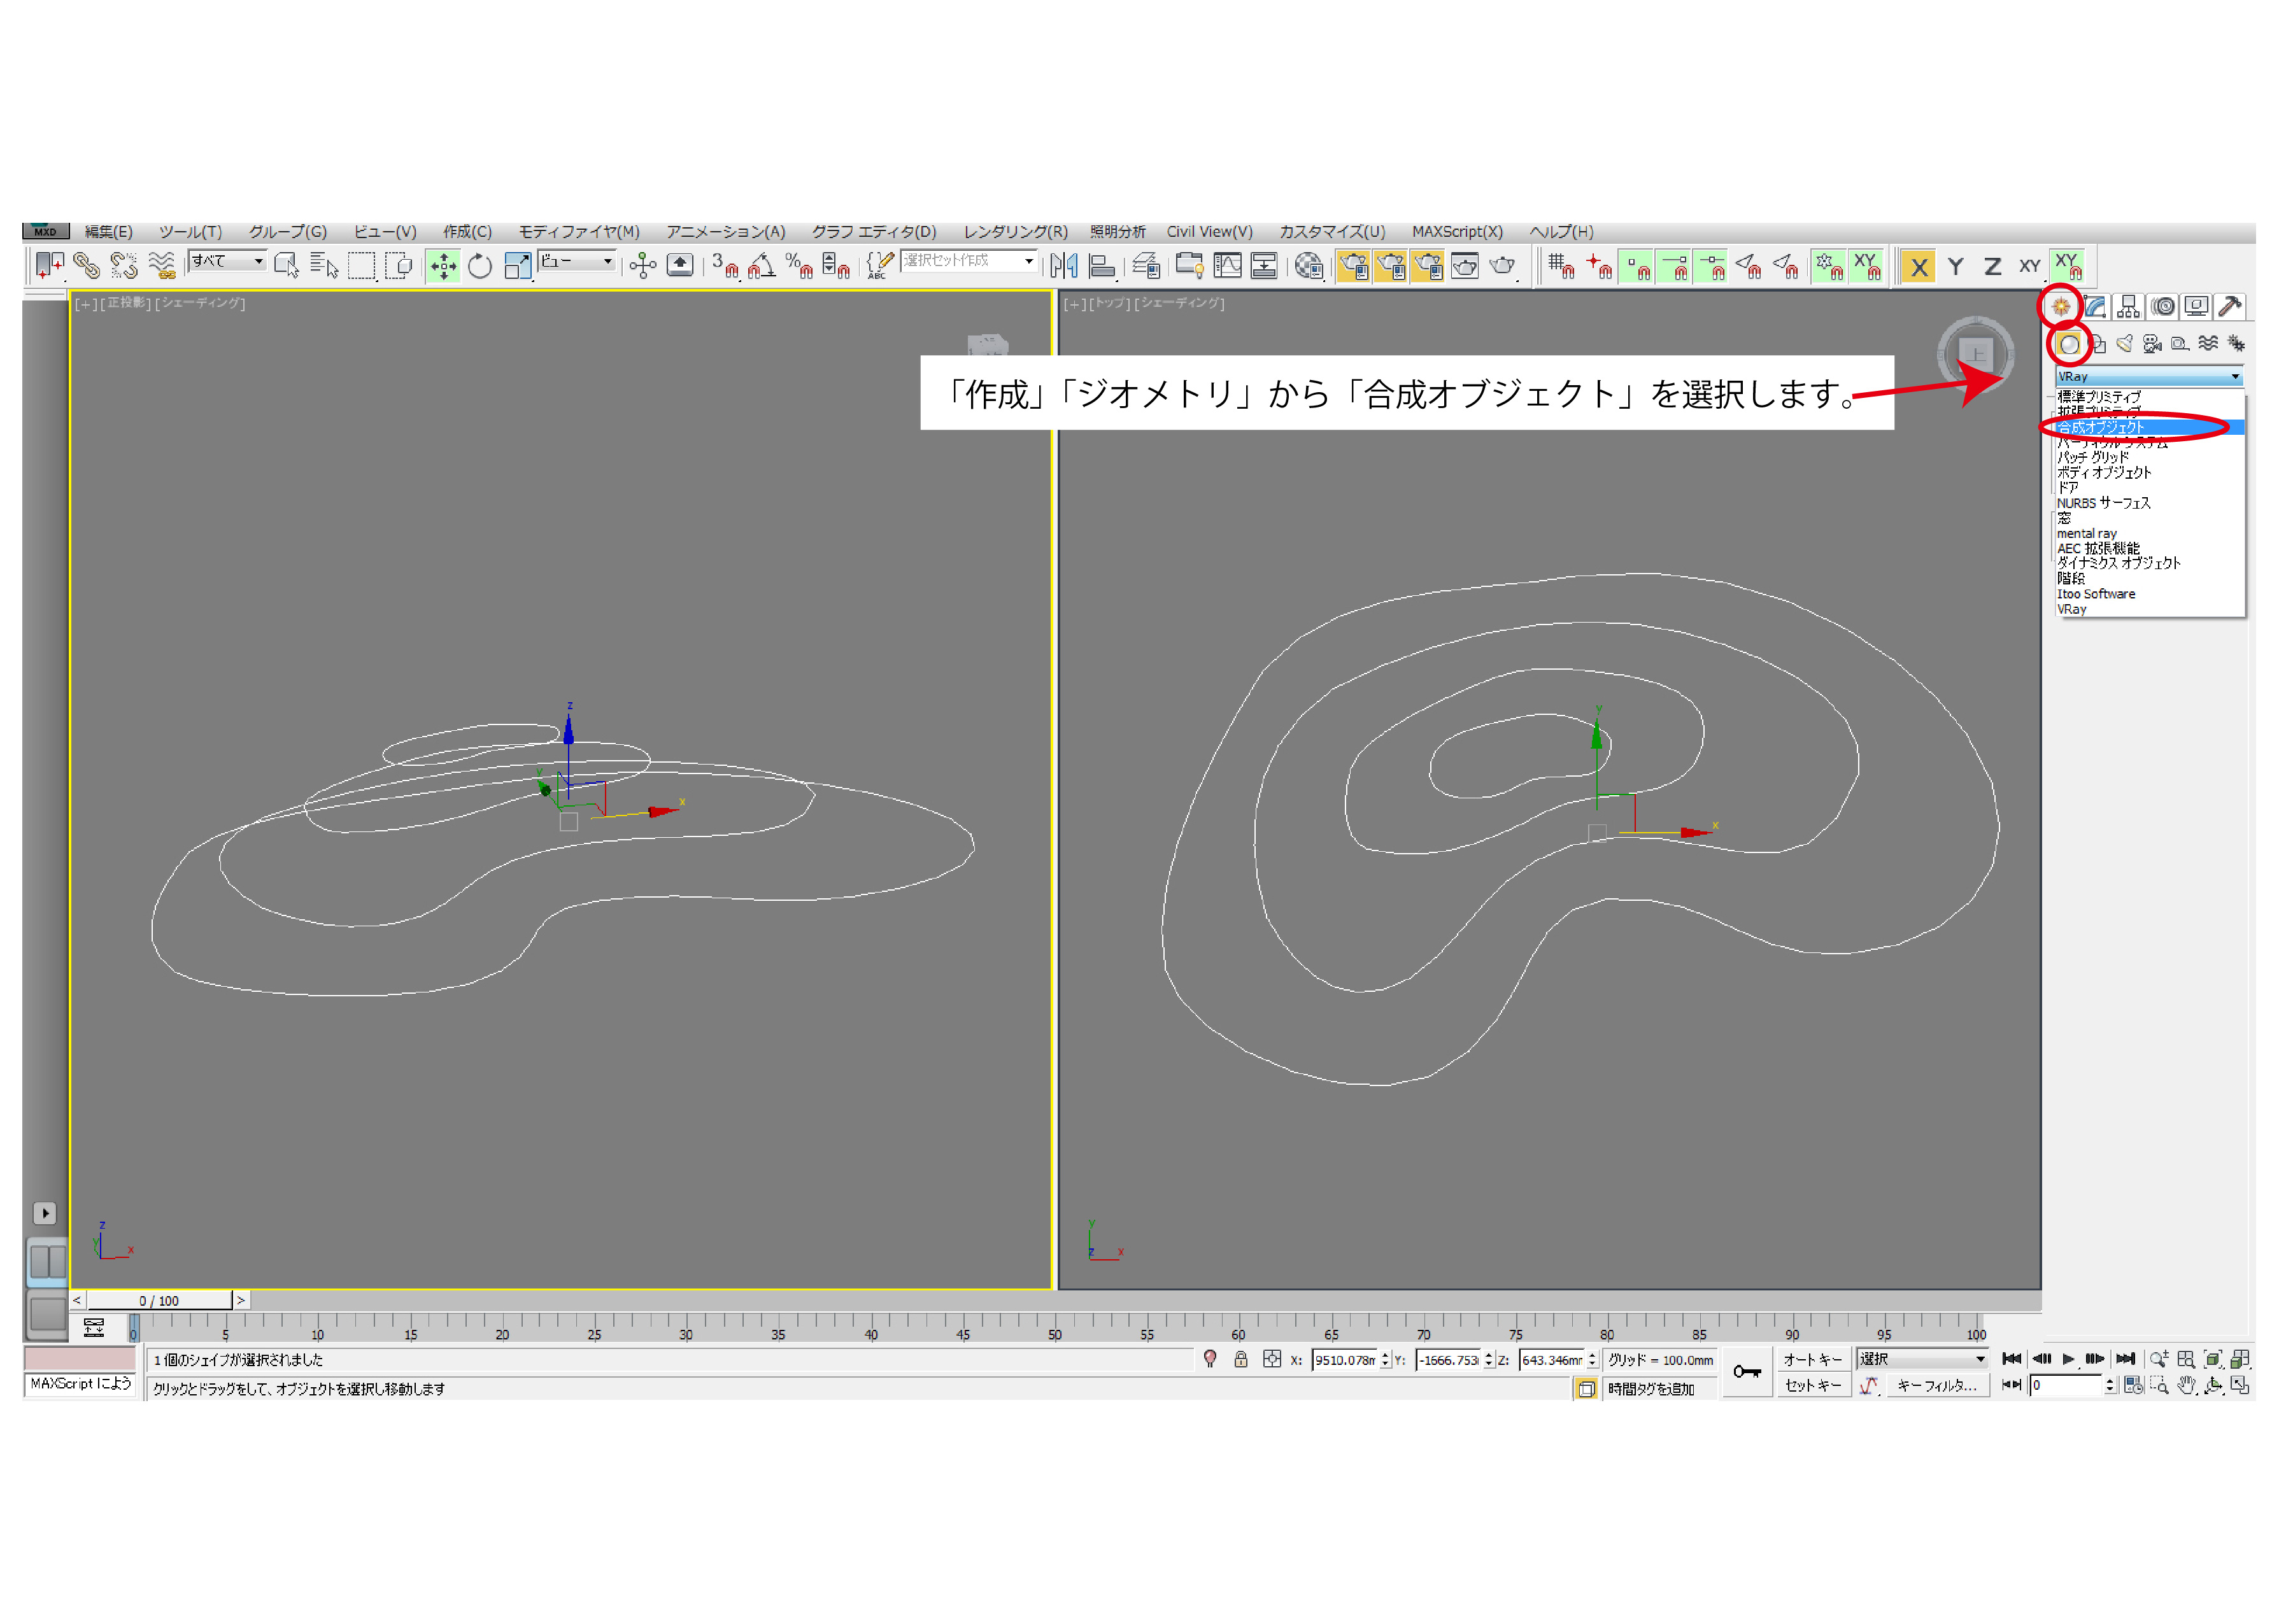This screenshot has height=1624, width=2279.
Task: Expand the 選択 key filter dropdown
Action: [x=1922, y=1359]
